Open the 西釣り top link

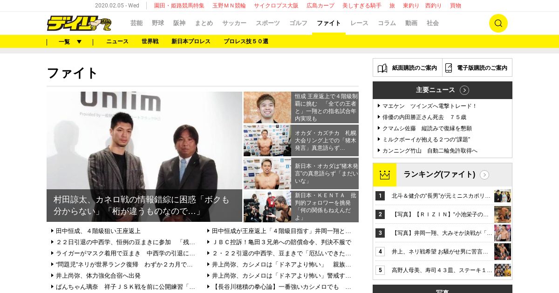tap(434, 6)
